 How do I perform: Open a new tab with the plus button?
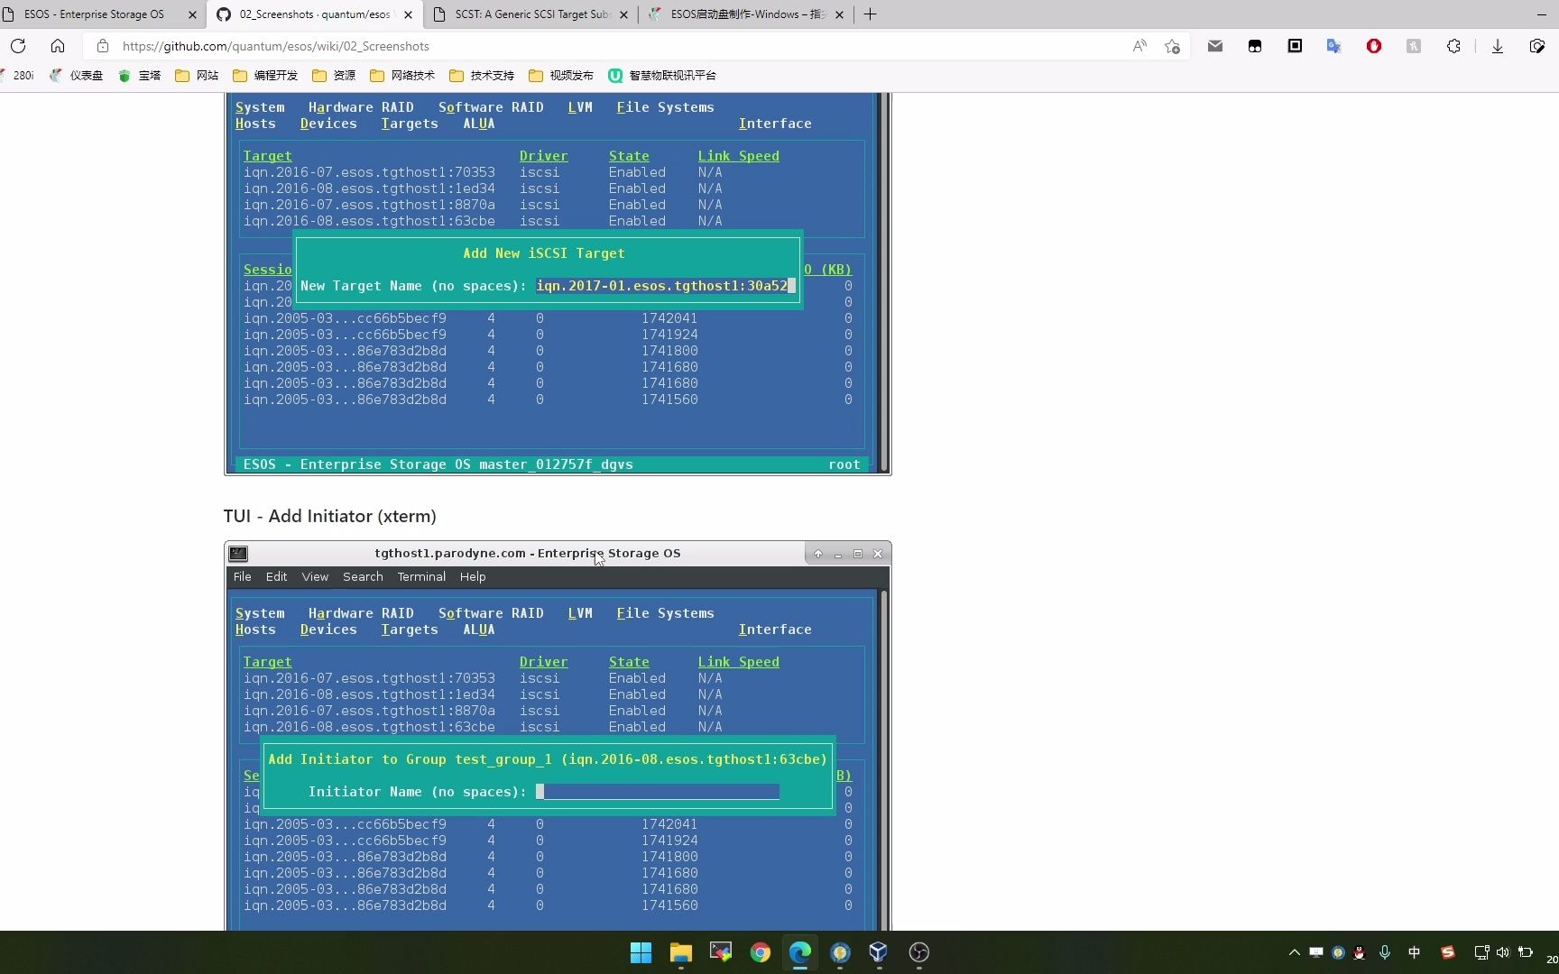pos(870,14)
